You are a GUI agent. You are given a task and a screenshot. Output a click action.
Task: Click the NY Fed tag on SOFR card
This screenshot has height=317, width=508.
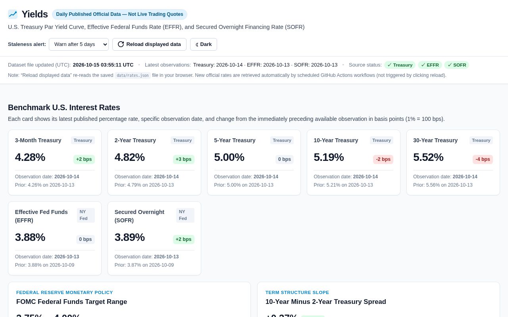(x=185, y=215)
